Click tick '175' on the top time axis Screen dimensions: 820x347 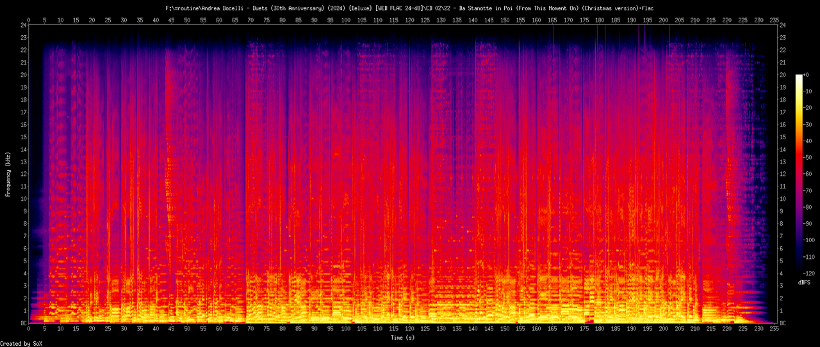[x=584, y=20]
